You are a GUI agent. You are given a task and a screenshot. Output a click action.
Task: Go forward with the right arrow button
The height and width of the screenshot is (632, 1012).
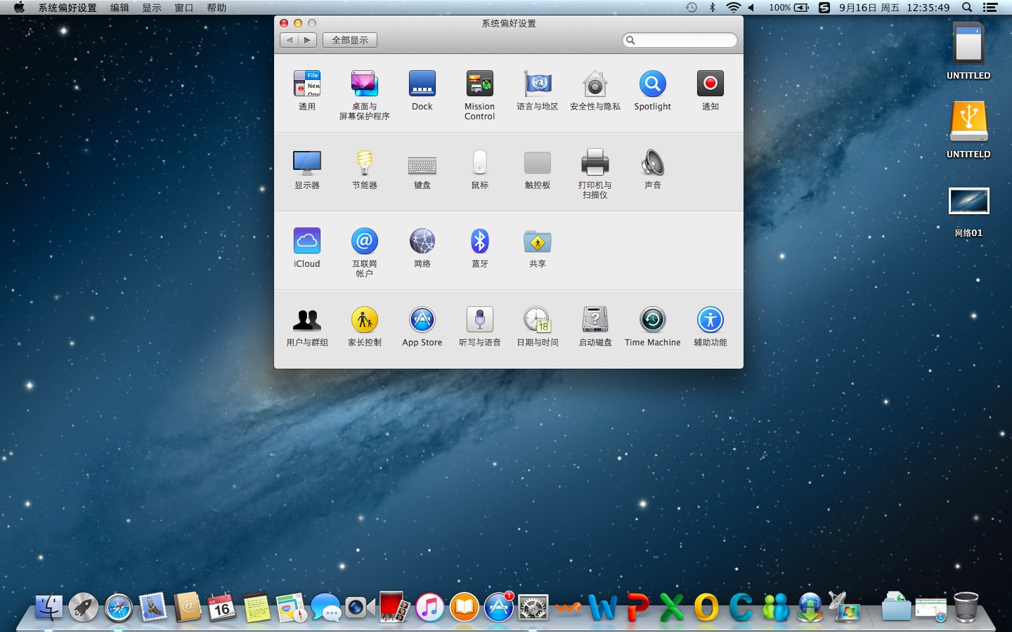click(x=307, y=40)
